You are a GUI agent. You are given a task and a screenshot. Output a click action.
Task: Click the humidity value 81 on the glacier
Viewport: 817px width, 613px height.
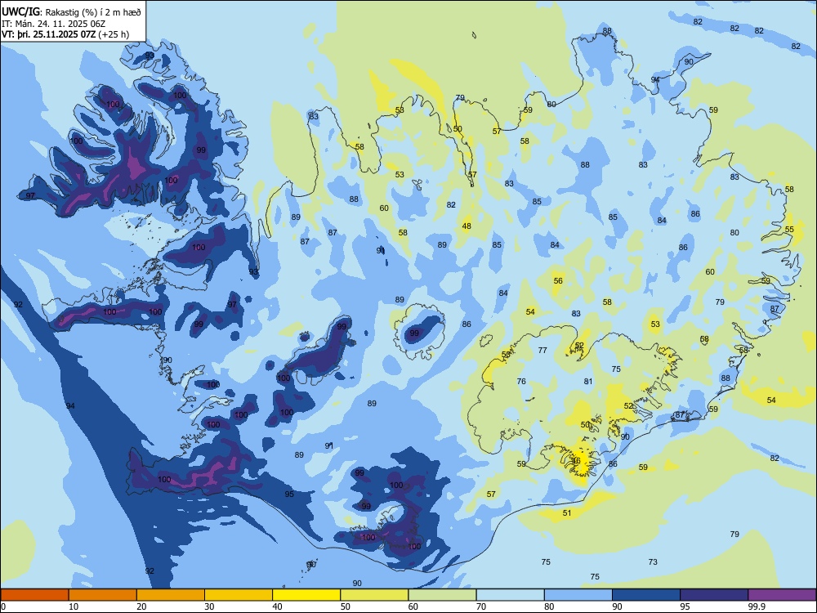coord(588,382)
